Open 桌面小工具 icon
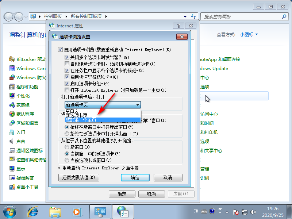292x219 pixels. (x=12, y=187)
